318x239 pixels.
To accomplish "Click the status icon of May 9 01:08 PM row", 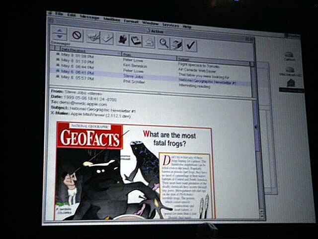I will click(x=58, y=54).
